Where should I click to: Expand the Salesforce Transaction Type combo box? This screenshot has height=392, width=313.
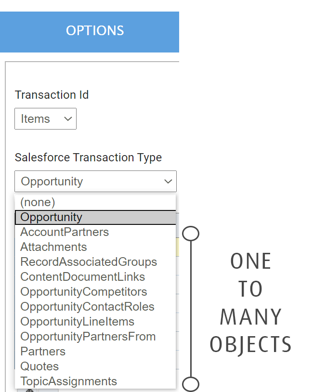95,182
